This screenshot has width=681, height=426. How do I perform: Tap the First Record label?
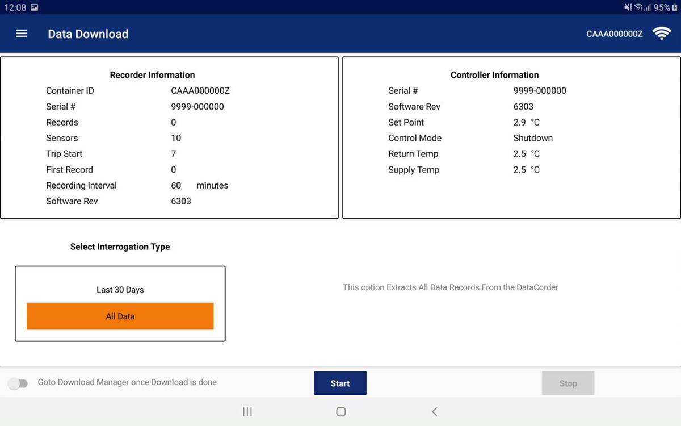click(69, 170)
